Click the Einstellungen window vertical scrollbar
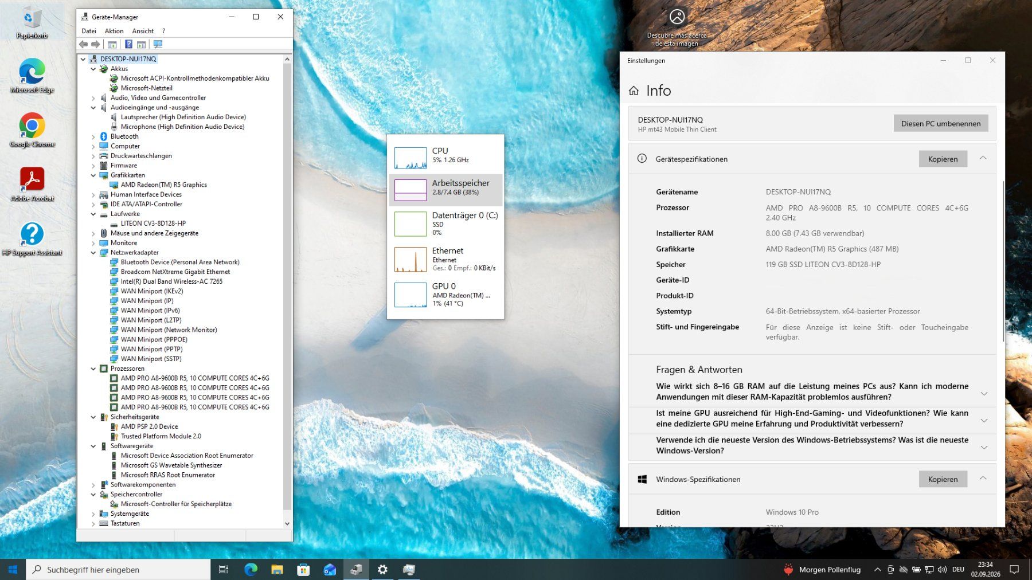 [1003, 261]
